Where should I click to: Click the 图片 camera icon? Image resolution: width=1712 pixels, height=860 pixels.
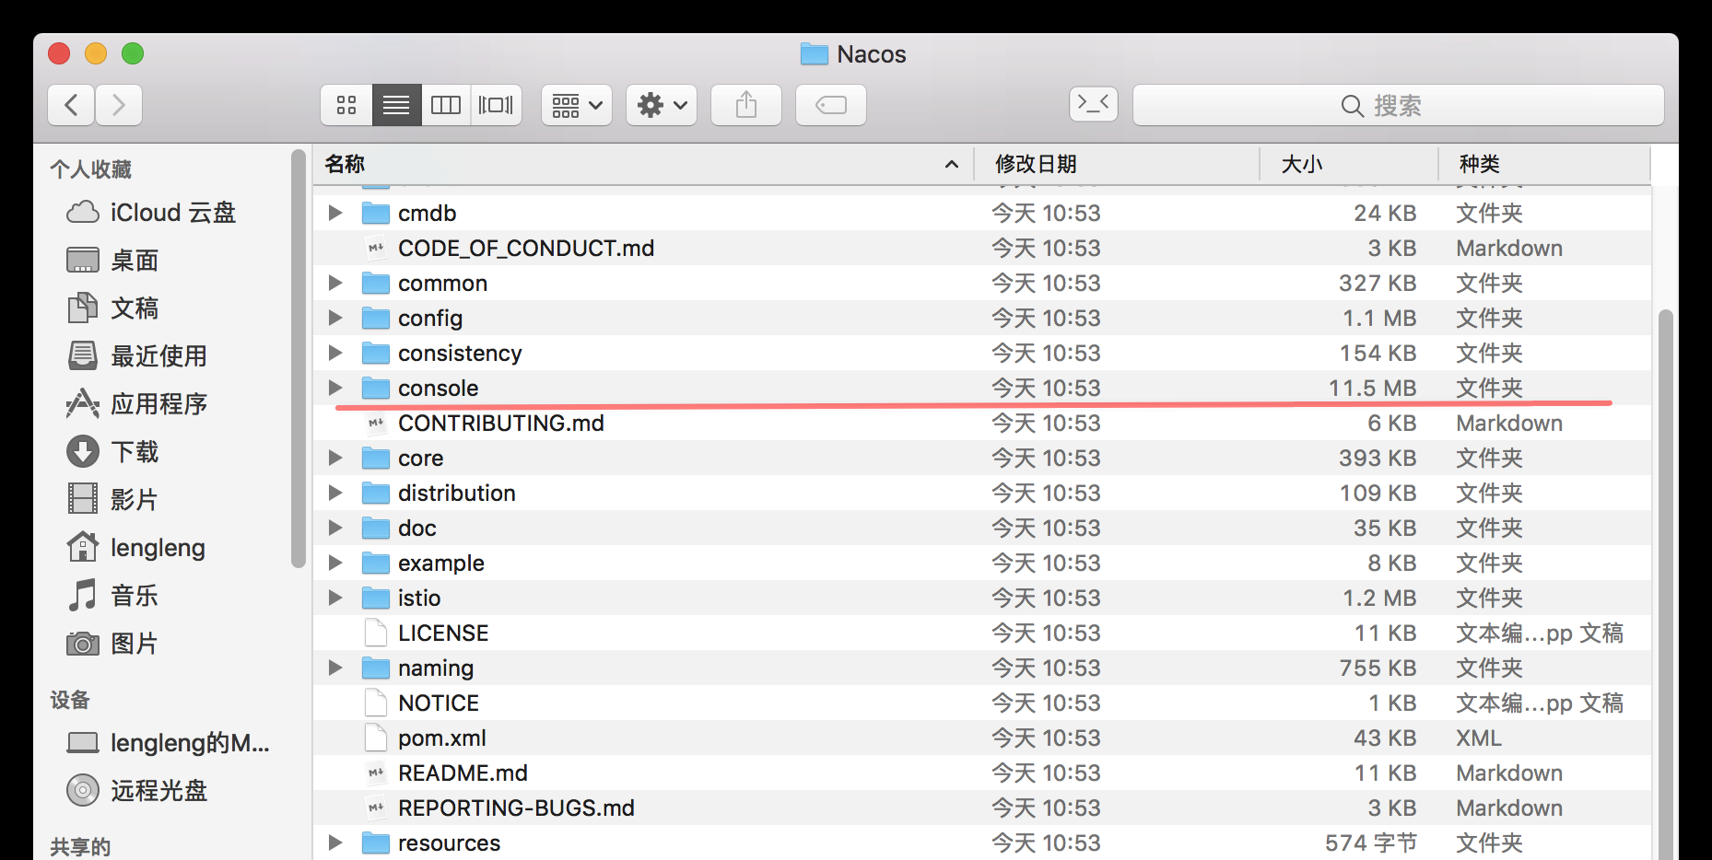83,644
